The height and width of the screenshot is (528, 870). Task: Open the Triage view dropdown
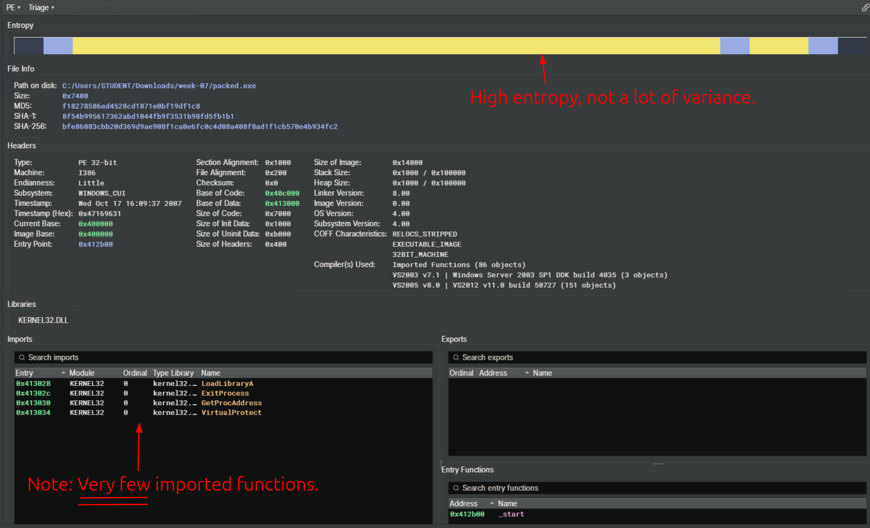click(41, 7)
